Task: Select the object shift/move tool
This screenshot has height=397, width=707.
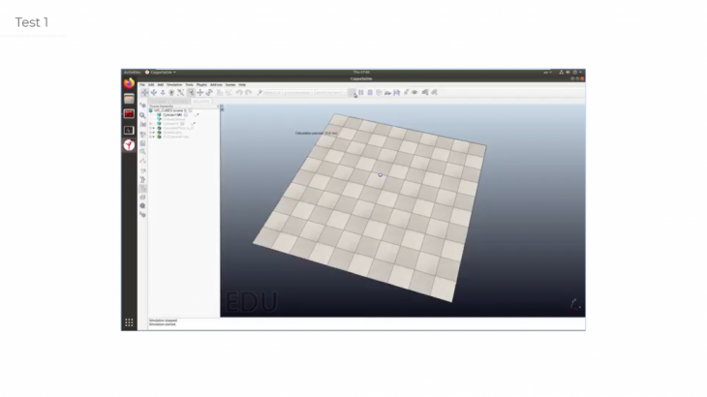Action: point(200,92)
